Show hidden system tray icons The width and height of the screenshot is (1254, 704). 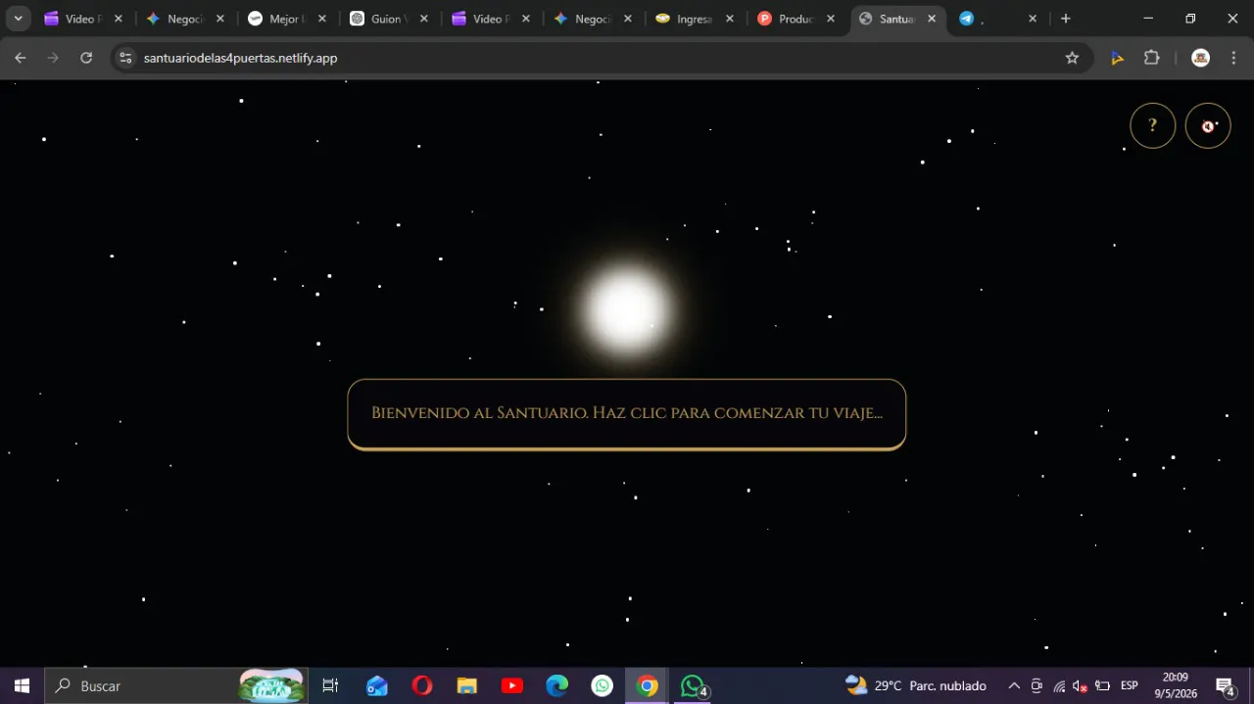[1014, 685]
